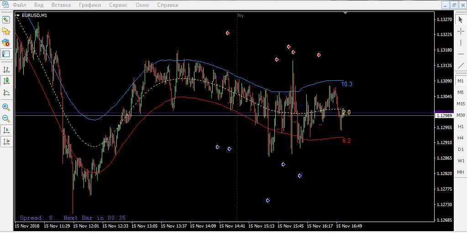Zoom out of the chart
467x233 pixels.
(x=6, y=119)
